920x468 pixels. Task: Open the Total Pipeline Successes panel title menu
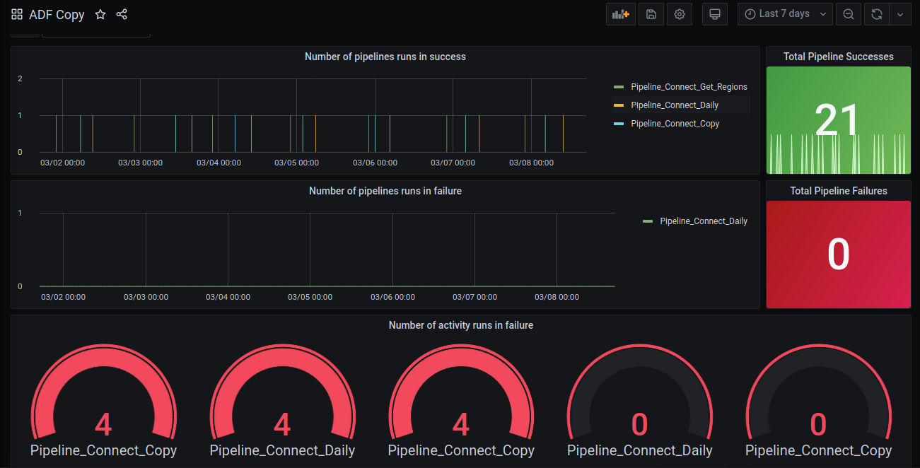click(839, 57)
